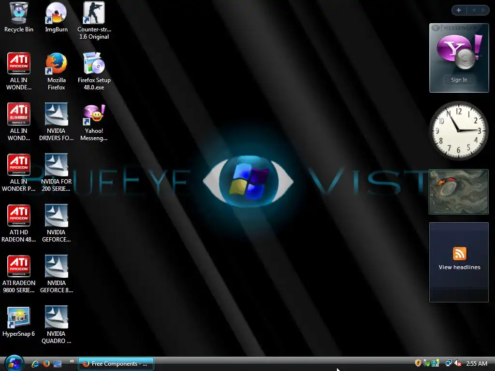Open the Windows Start orb
Screen dimensions: 495x371
point(14,363)
